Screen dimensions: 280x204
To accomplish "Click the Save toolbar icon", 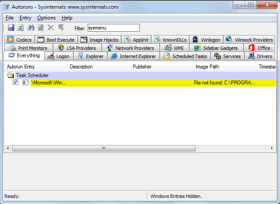I will tap(11, 28).
